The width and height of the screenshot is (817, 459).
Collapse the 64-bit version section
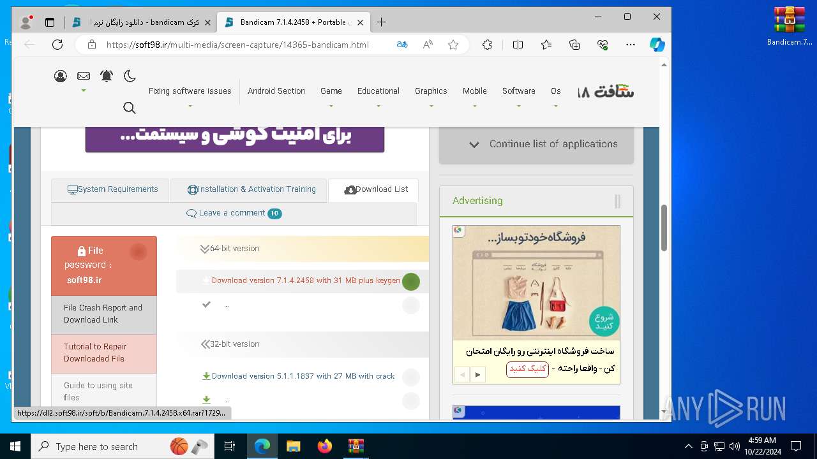click(303, 249)
